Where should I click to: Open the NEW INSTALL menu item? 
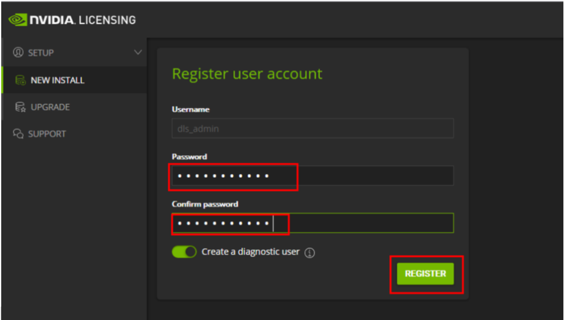click(58, 80)
